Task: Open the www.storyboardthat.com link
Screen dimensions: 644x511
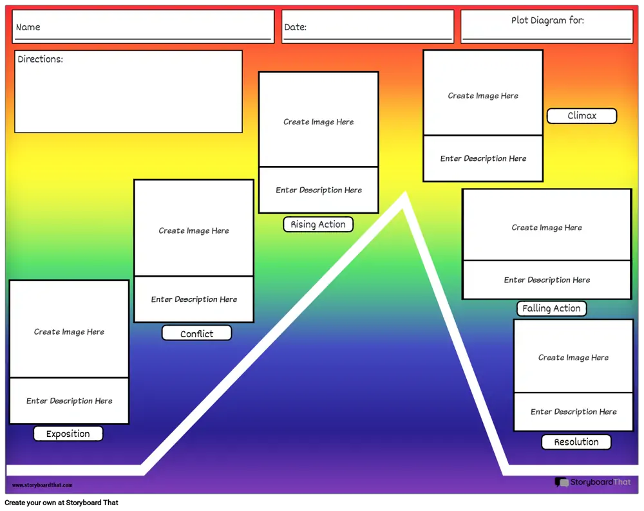Action: pyautogui.click(x=42, y=485)
